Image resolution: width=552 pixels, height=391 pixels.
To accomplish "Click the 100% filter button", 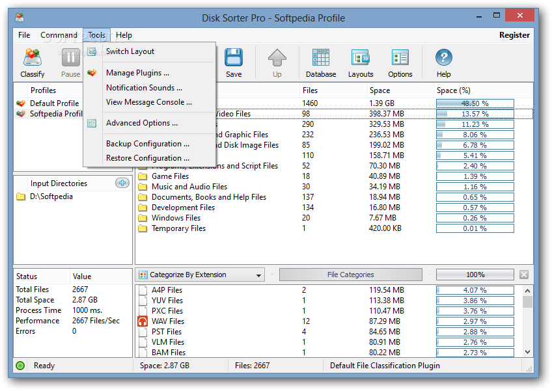I will pos(475,275).
